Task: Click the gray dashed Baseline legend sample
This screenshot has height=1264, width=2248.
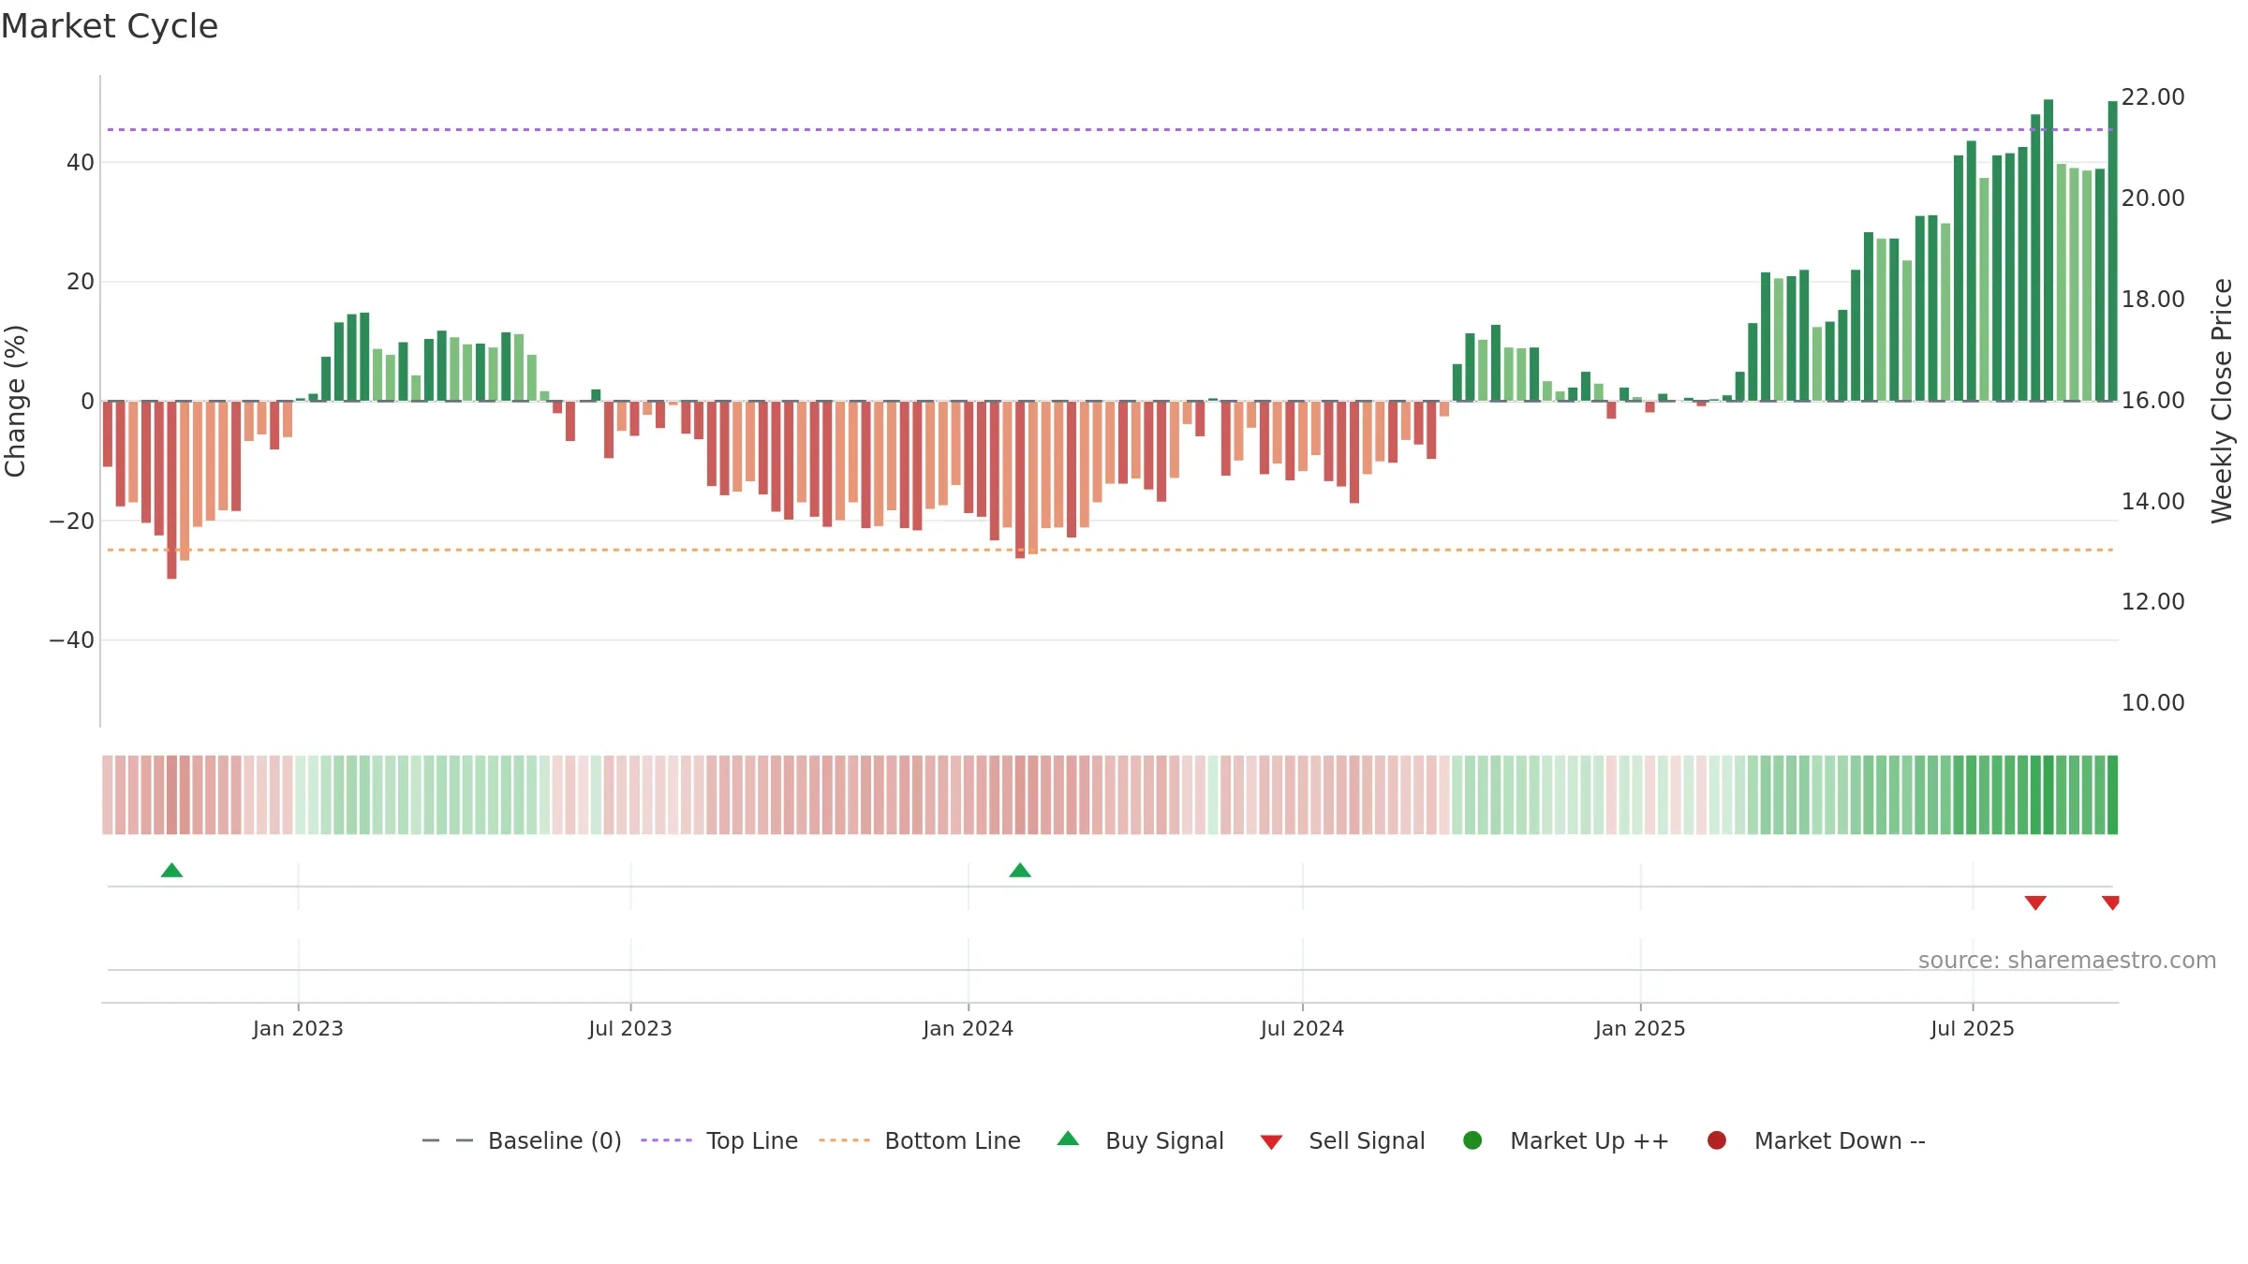Action: point(448,1140)
